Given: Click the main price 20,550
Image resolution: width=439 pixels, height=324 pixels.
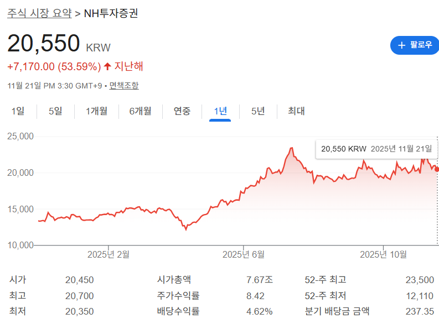Looking at the screenshot, I should pos(43,43).
